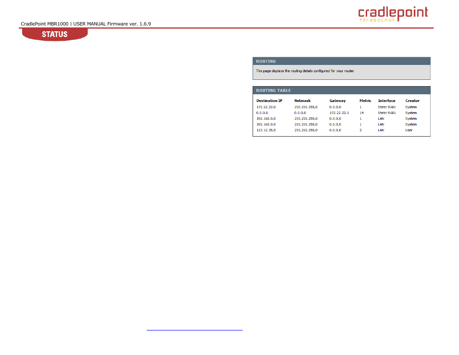
Task: Click the Netmask column header
Action: pyautogui.click(x=302, y=101)
